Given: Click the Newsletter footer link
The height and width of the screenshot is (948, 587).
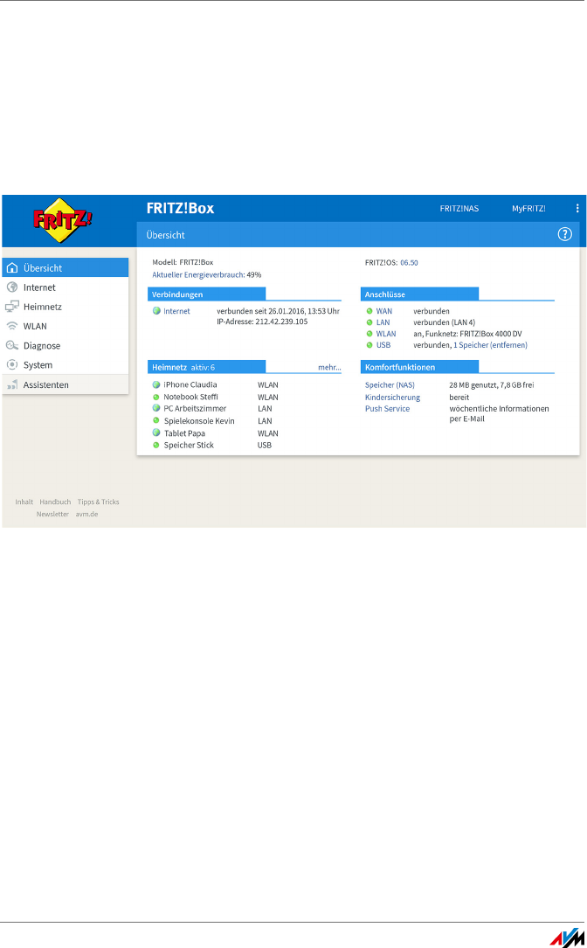Looking at the screenshot, I should coord(52,514).
